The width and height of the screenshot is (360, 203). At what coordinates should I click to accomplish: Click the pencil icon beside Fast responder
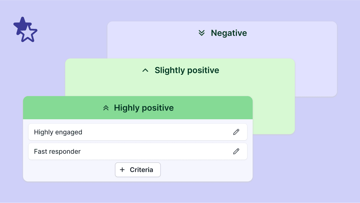tap(236, 151)
